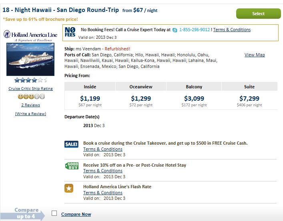
Task: Click the Holland America Line logo
Action: (x=30, y=36)
